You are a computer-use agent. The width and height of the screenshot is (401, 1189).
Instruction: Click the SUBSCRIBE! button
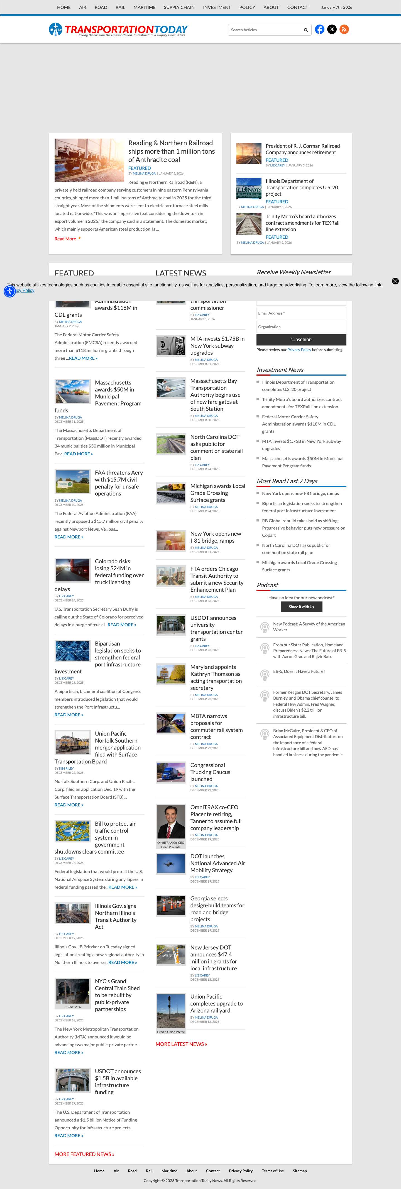[301, 340]
